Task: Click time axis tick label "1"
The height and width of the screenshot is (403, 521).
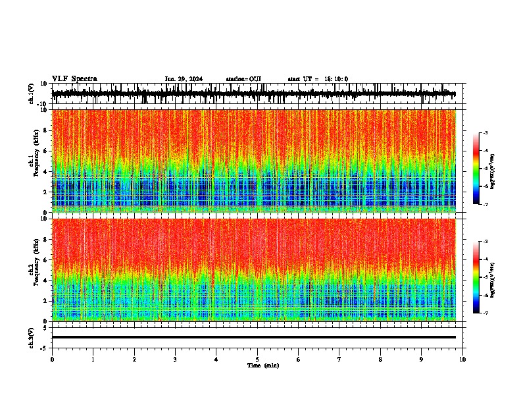Action: pos(93,360)
